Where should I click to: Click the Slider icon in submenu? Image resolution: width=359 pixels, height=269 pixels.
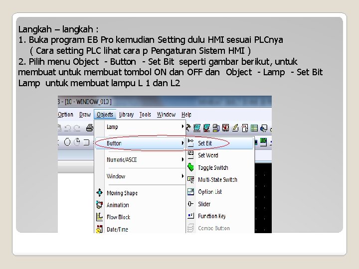click(x=190, y=204)
